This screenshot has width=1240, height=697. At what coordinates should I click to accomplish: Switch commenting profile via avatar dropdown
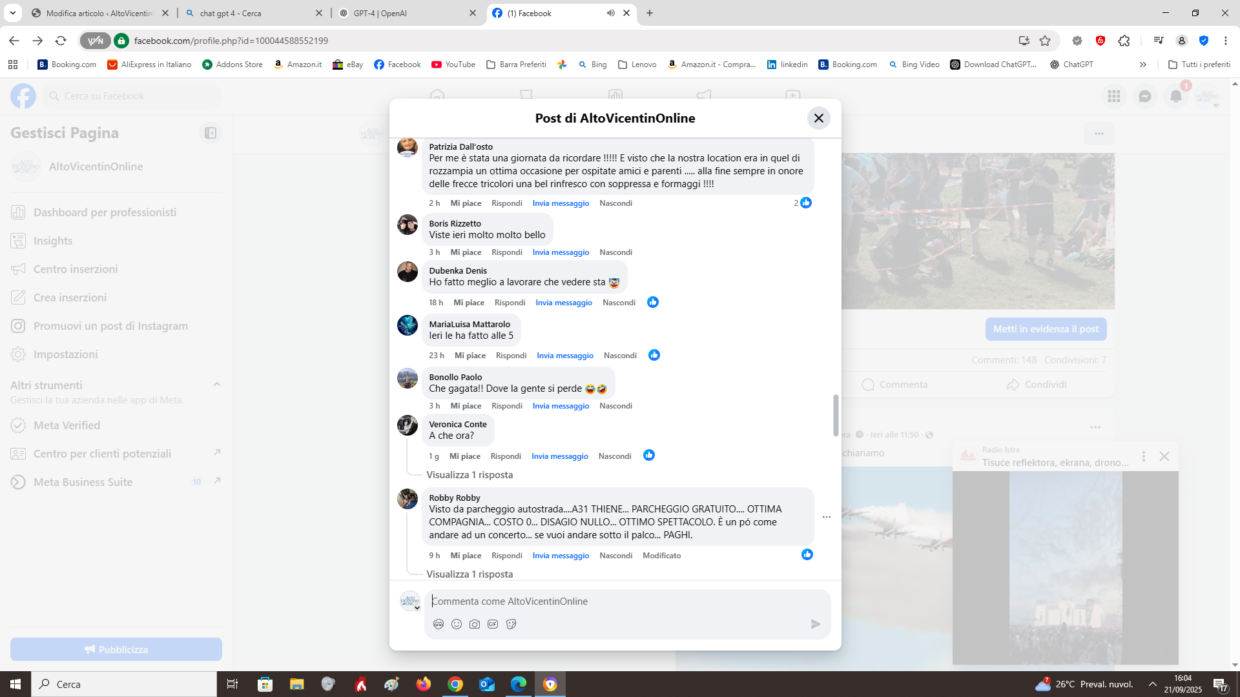click(410, 601)
